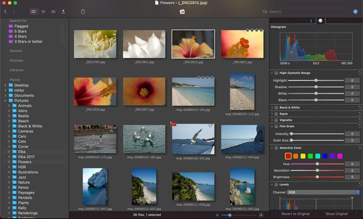Collapse the Pictures folder in sidebar
Viewport: 363px width, 219px height.
5,100
